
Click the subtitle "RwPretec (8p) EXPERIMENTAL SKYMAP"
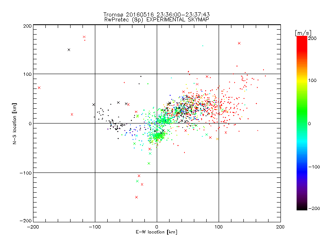[157, 19]
